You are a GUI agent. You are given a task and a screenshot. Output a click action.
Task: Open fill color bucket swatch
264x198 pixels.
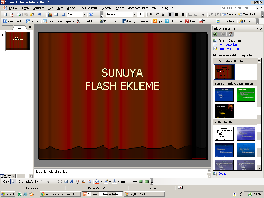click(x=97, y=181)
